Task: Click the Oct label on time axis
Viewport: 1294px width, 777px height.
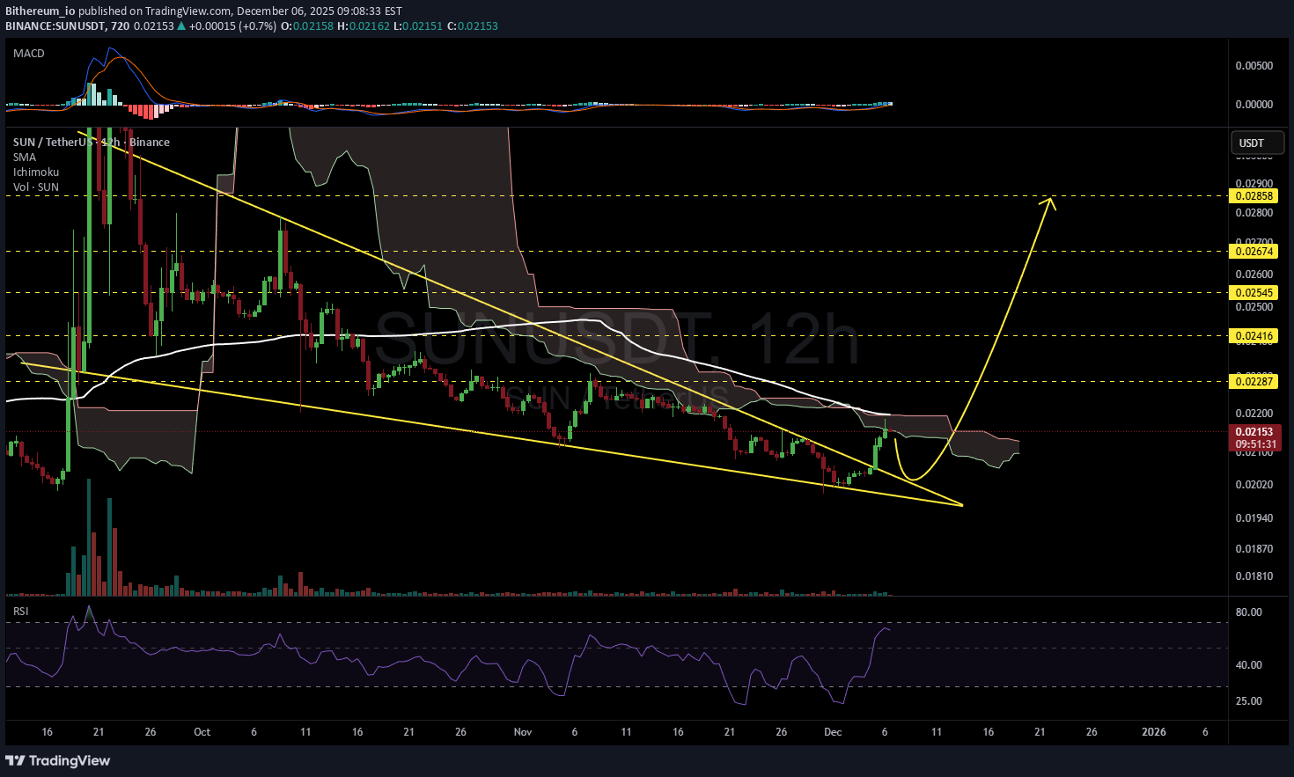Action: click(202, 732)
